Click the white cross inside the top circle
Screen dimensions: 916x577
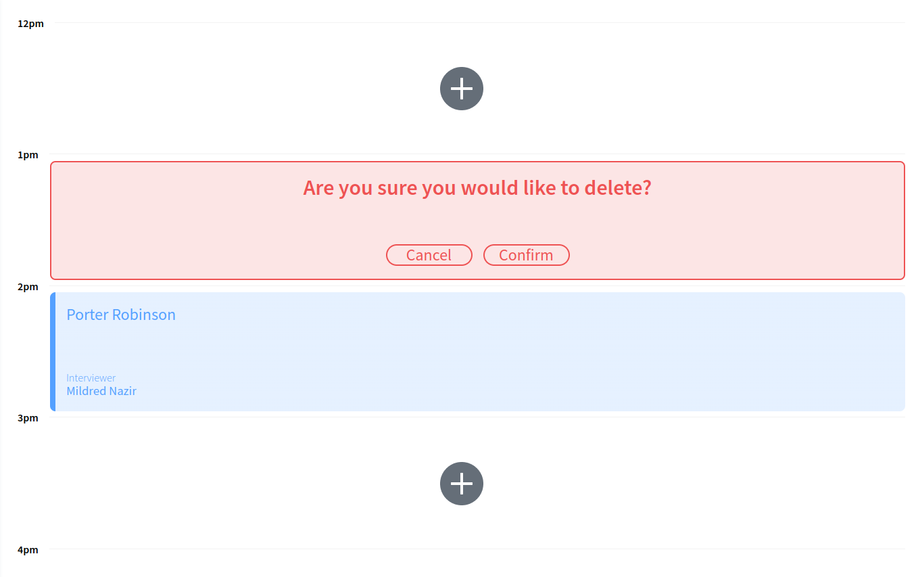[462, 89]
